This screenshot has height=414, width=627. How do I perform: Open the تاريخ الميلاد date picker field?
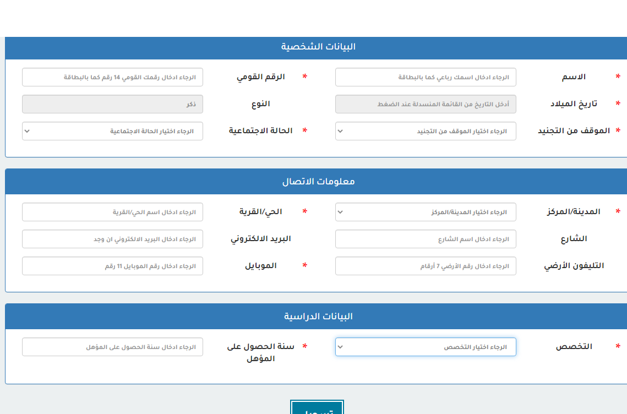(426, 104)
